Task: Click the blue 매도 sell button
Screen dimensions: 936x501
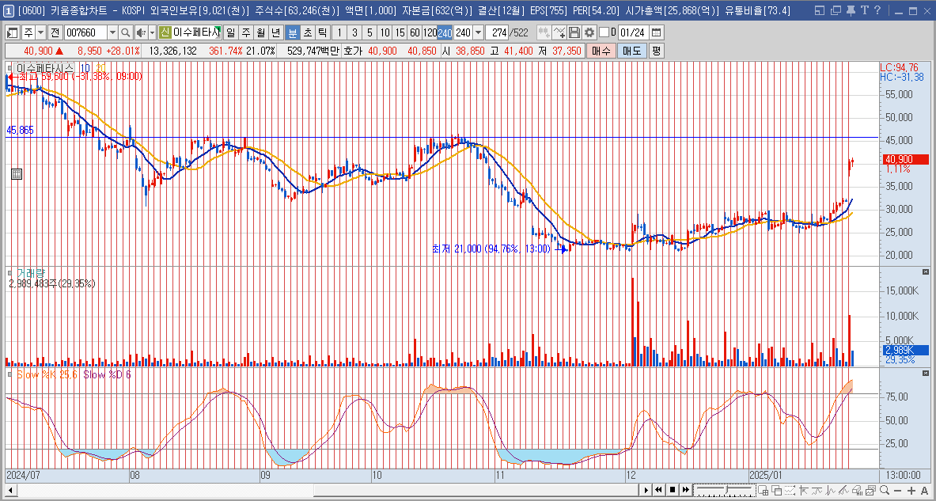Action: pos(631,51)
